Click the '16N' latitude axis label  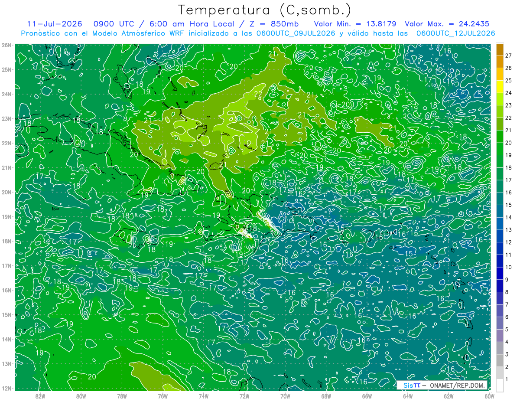pos(6,290)
